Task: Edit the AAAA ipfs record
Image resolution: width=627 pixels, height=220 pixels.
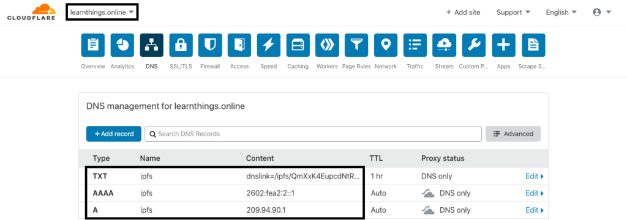Action: (x=534, y=193)
